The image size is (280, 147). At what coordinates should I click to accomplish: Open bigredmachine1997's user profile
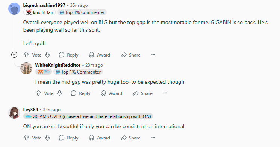tap(44, 5)
